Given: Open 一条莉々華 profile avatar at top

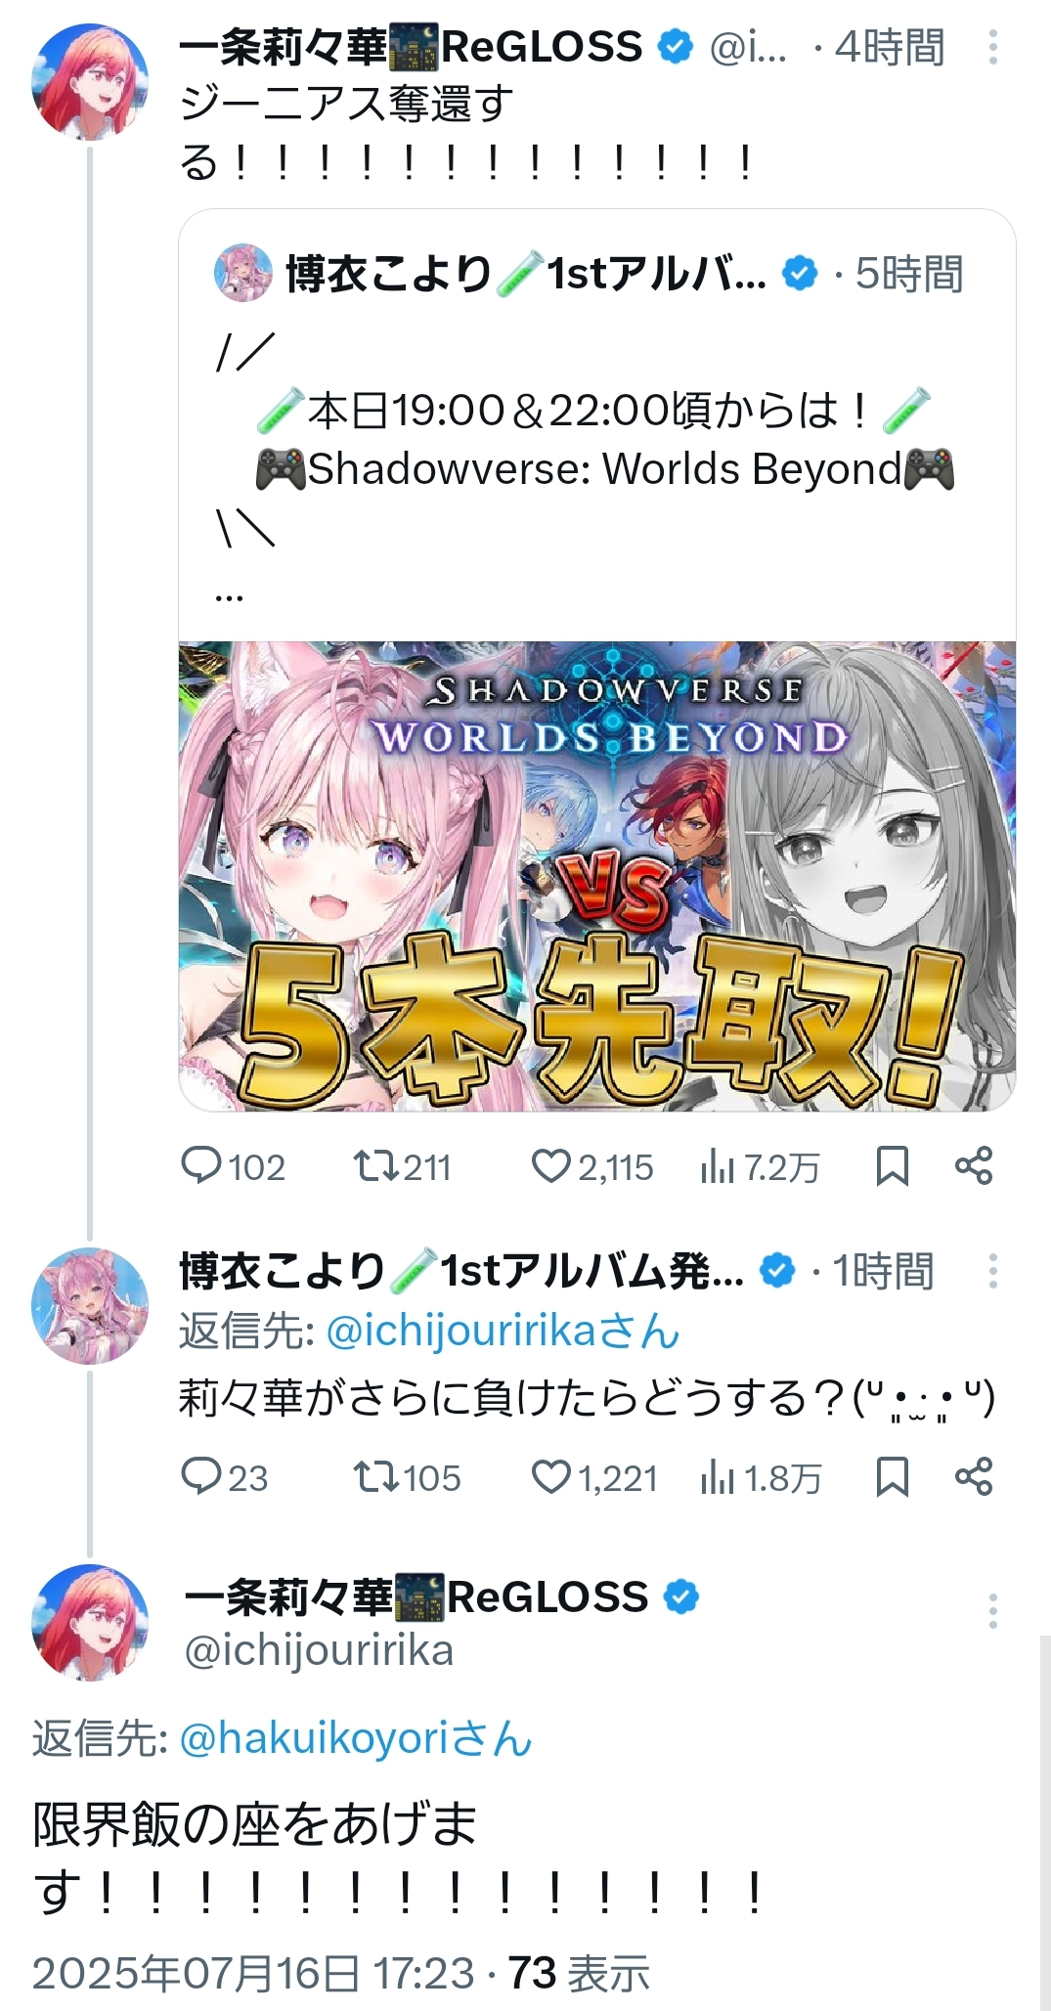Looking at the screenshot, I should 90,82.
